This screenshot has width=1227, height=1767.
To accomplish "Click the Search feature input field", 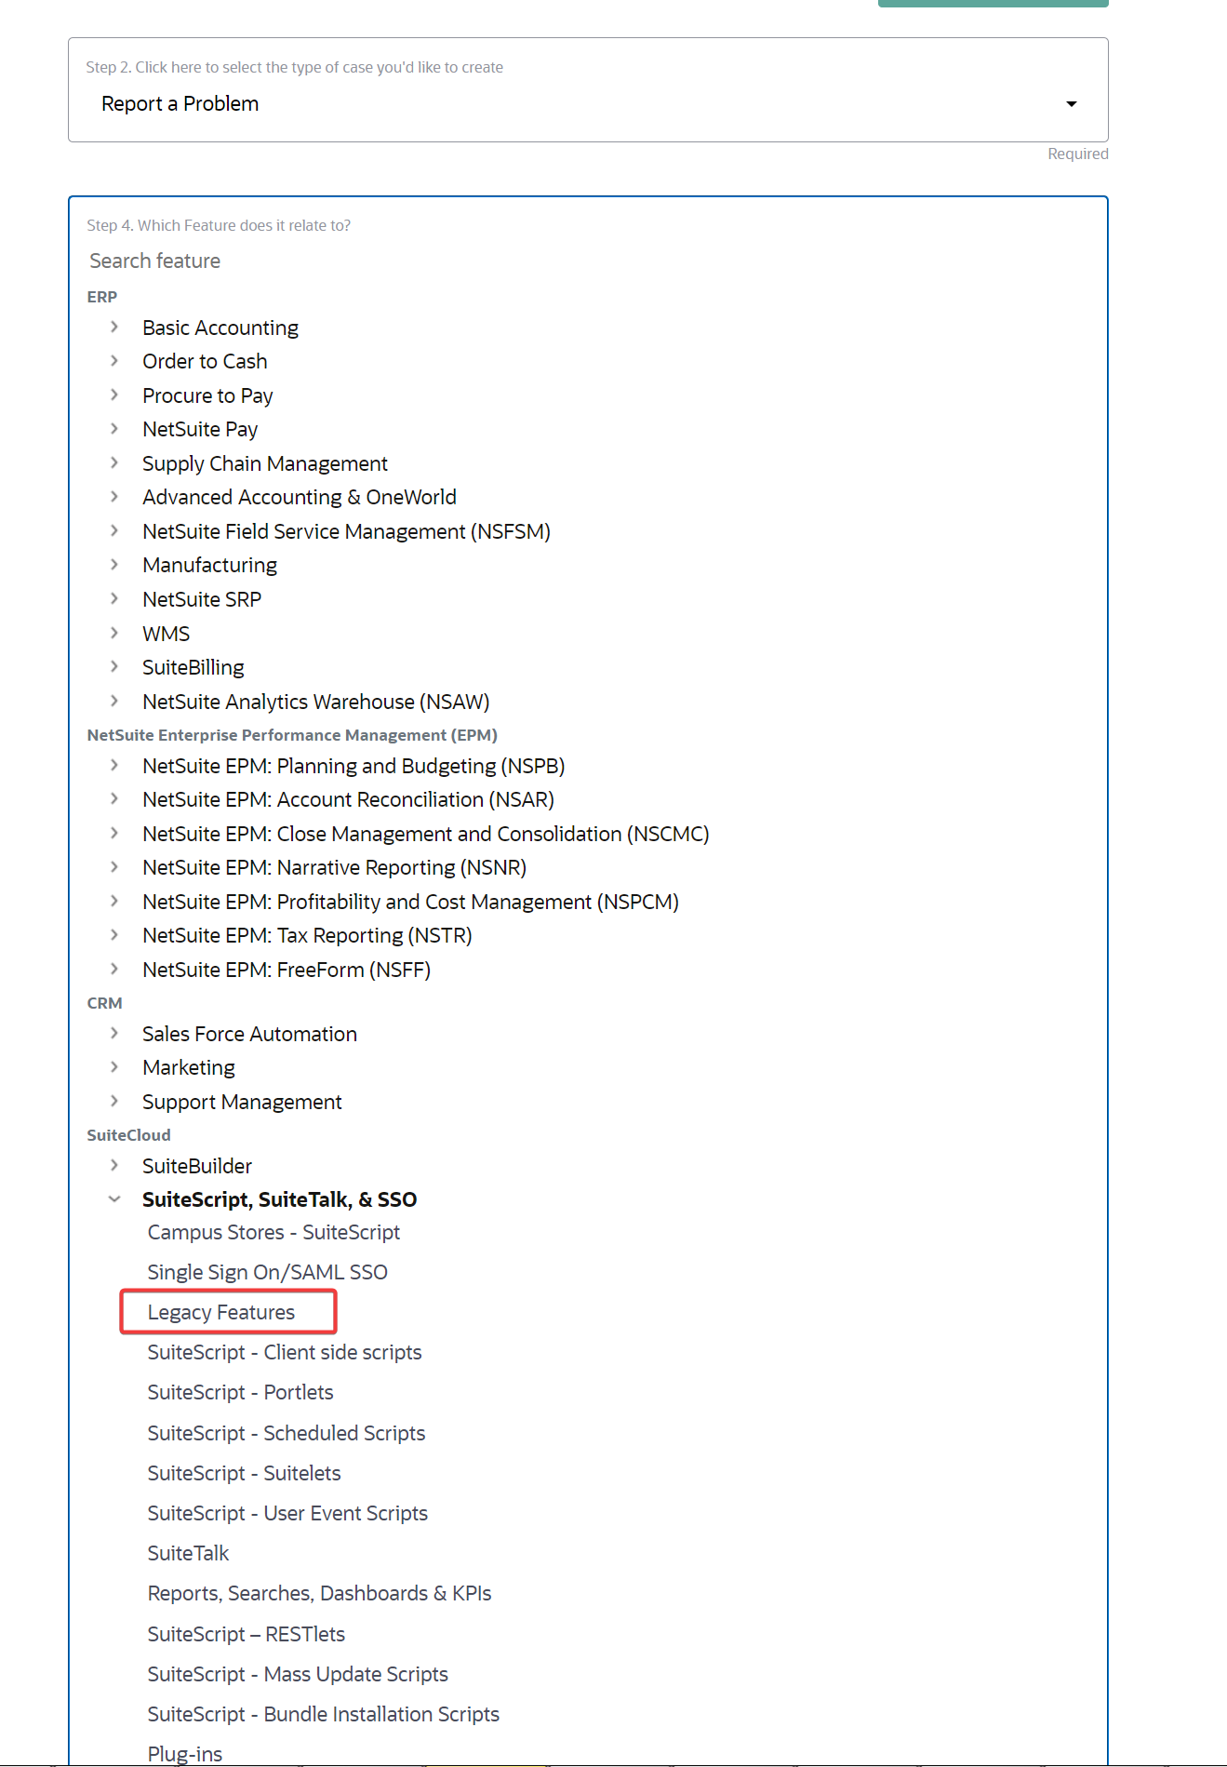I will pos(588,261).
